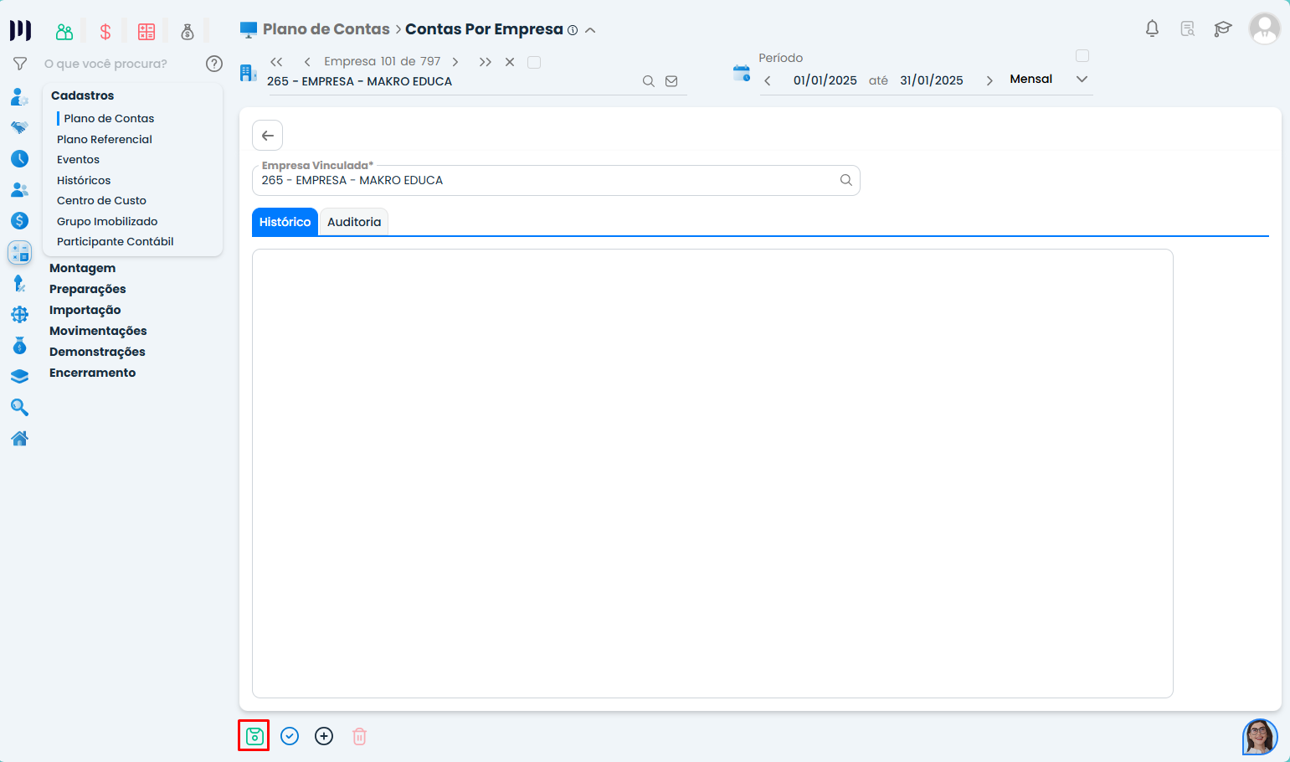Click the red trash delete icon
The height and width of the screenshot is (762, 1290).
tap(359, 736)
